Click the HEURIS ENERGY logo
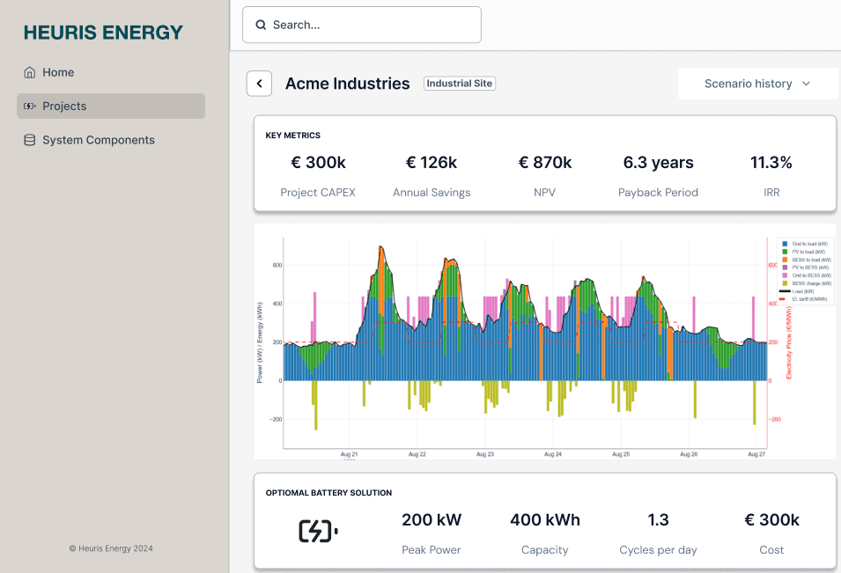 (x=103, y=33)
